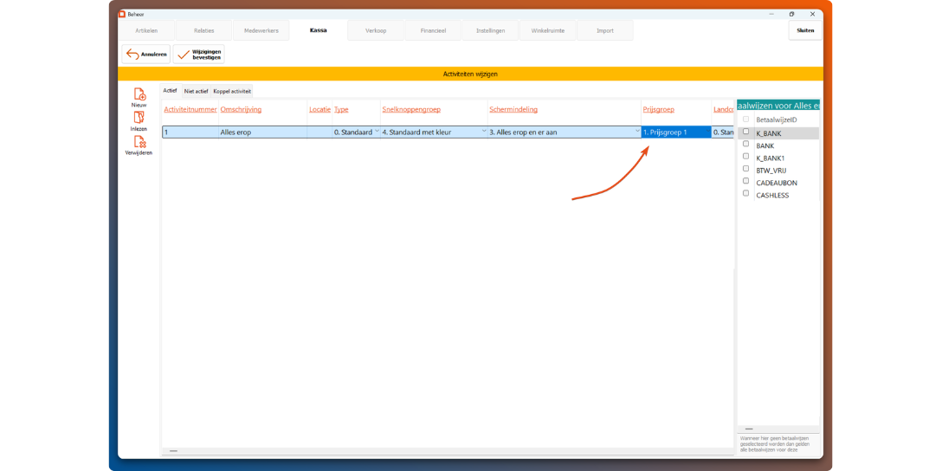Viewport: 942px width, 471px height.
Task: Expand the Snelknoppengroep dropdown
Action: click(x=484, y=132)
